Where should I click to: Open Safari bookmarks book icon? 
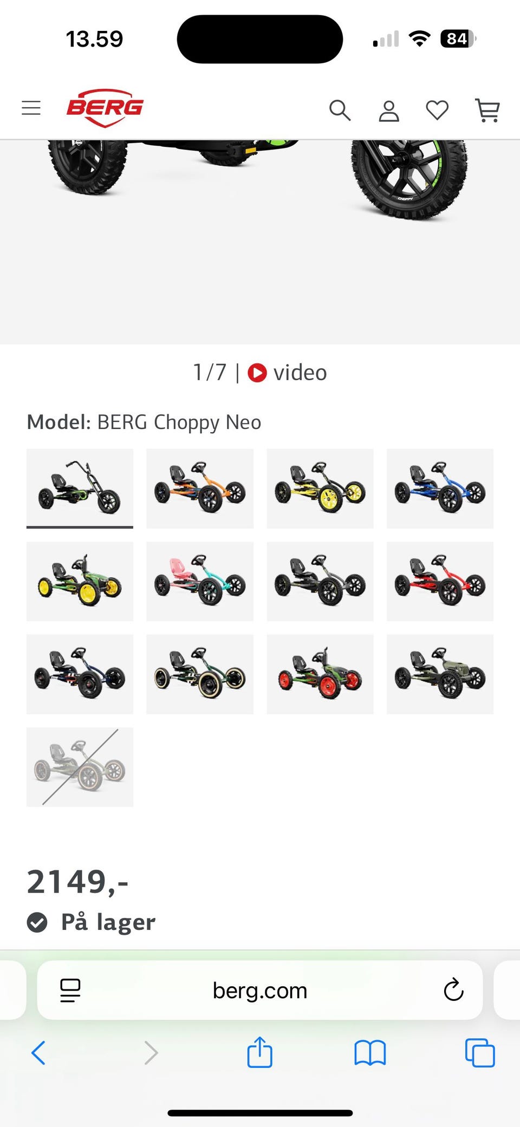tap(370, 1053)
